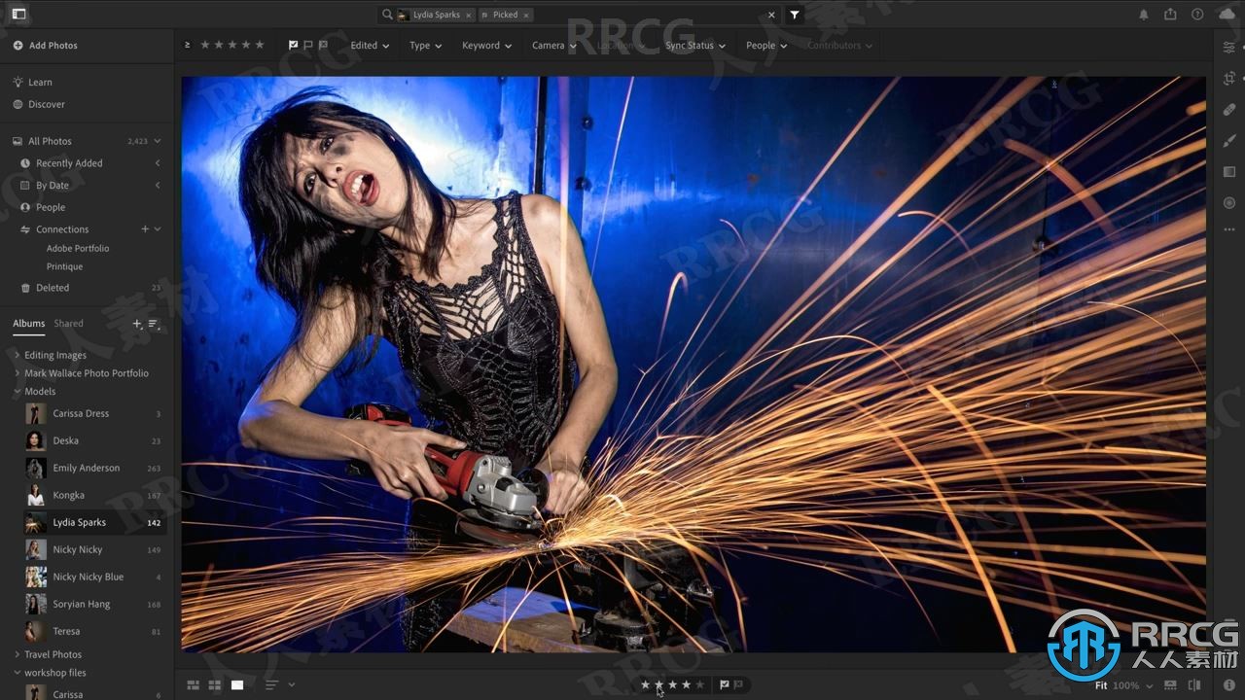1245x700 pixels.
Task: Check cloud sync status icon
Action: click(1226, 15)
